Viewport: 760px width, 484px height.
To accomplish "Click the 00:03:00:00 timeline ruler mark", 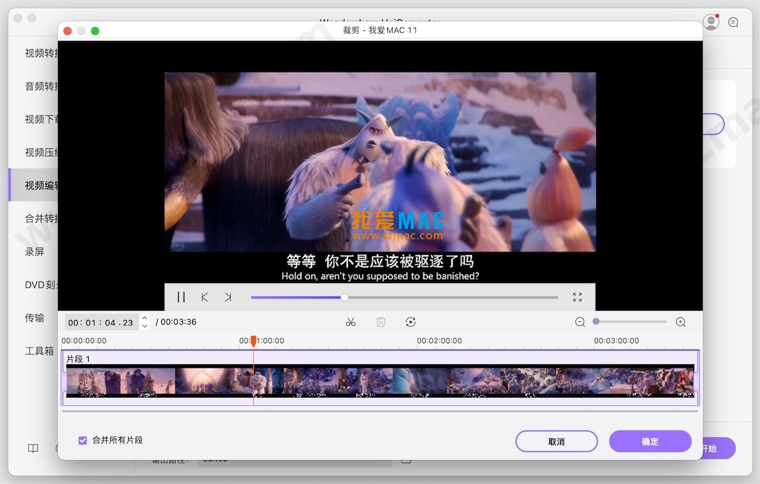I will point(617,341).
